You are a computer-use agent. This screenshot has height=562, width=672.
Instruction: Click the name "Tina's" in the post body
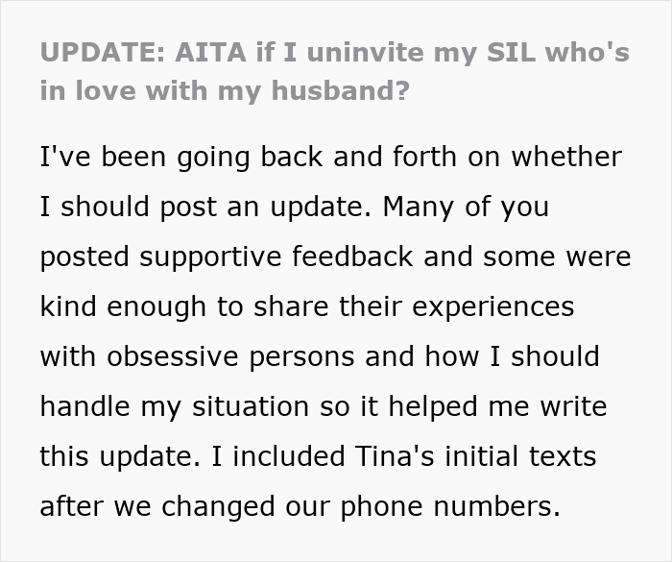tap(406, 455)
